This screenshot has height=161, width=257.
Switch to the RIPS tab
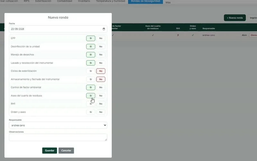(27, 1)
